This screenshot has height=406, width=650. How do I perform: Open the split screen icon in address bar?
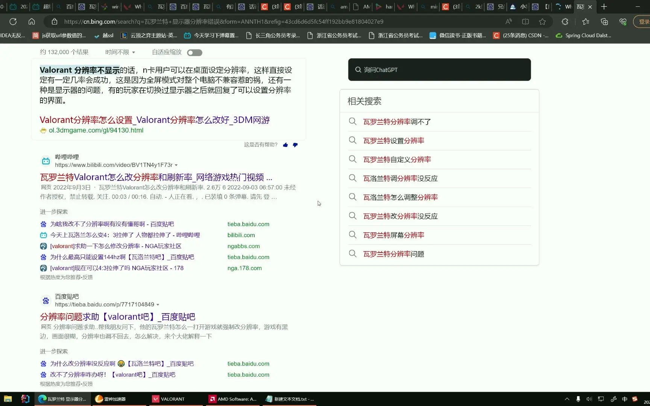point(525,21)
